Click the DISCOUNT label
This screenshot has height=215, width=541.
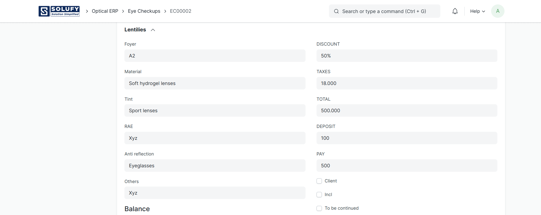click(x=328, y=44)
